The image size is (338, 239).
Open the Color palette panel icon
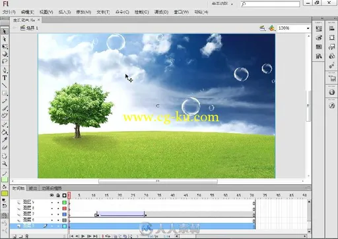click(x=319, y=38)
